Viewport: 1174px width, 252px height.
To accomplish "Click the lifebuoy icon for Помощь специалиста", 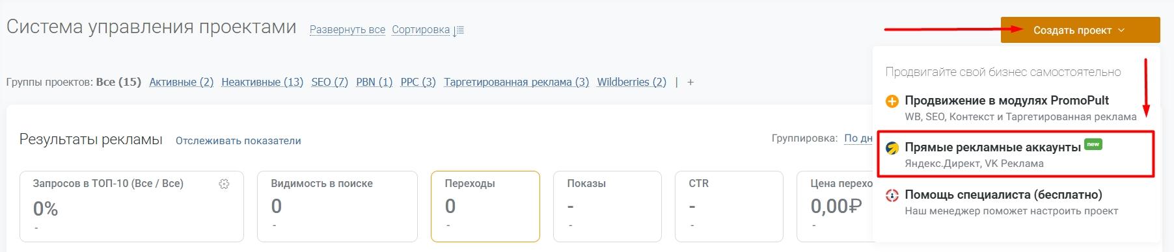I will tap(892, 195).
